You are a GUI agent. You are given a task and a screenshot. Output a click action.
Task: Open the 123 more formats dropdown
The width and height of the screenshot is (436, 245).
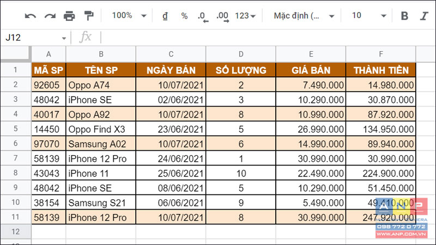[x=245, y=16]
